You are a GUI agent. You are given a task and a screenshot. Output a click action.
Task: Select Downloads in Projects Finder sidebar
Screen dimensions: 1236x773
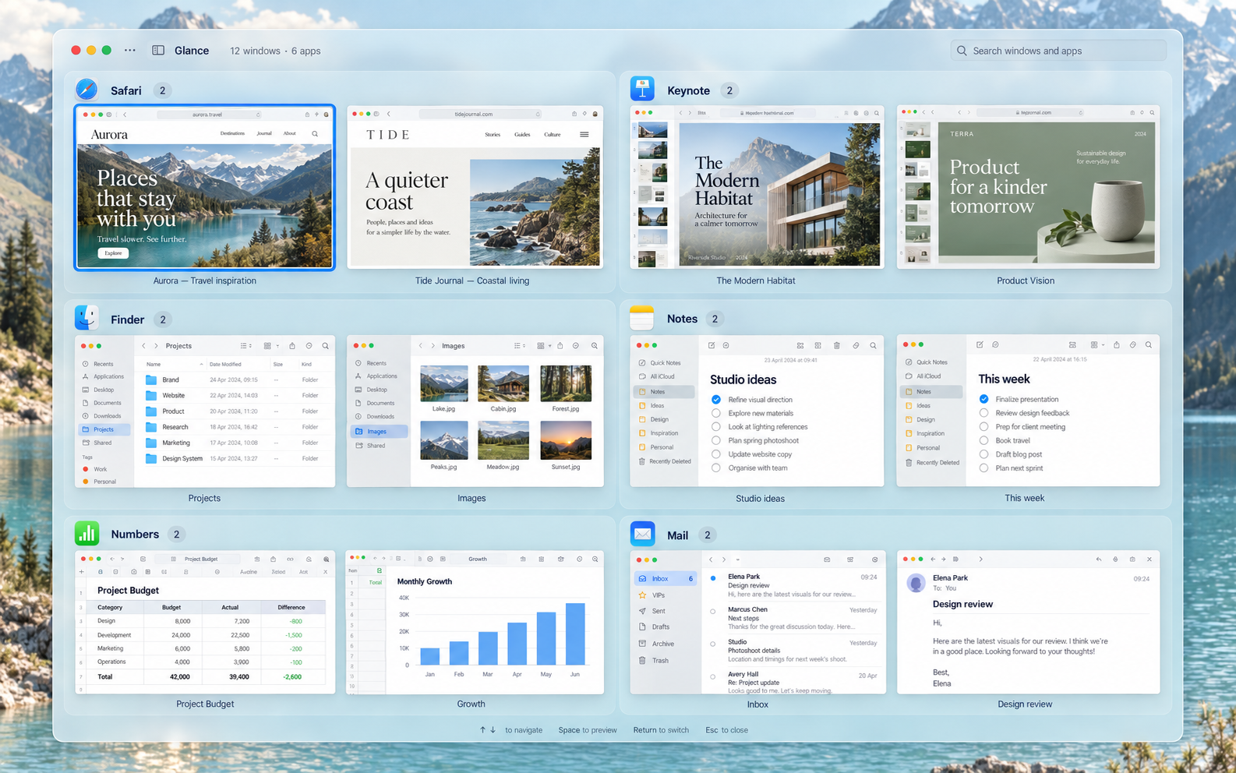[x=104, y=416]
